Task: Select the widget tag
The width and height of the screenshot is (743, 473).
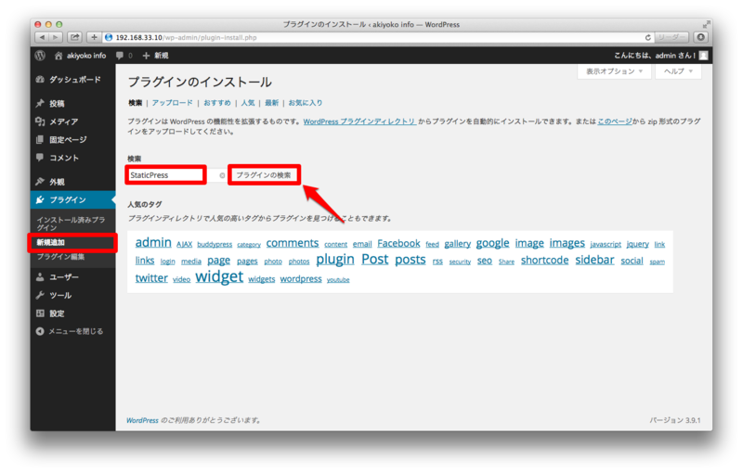Action: 219,276
